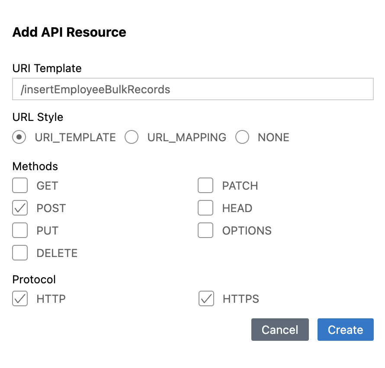Tick the PUT method checkbox
The height and width of the screenshot is (368, 385).
20,231
